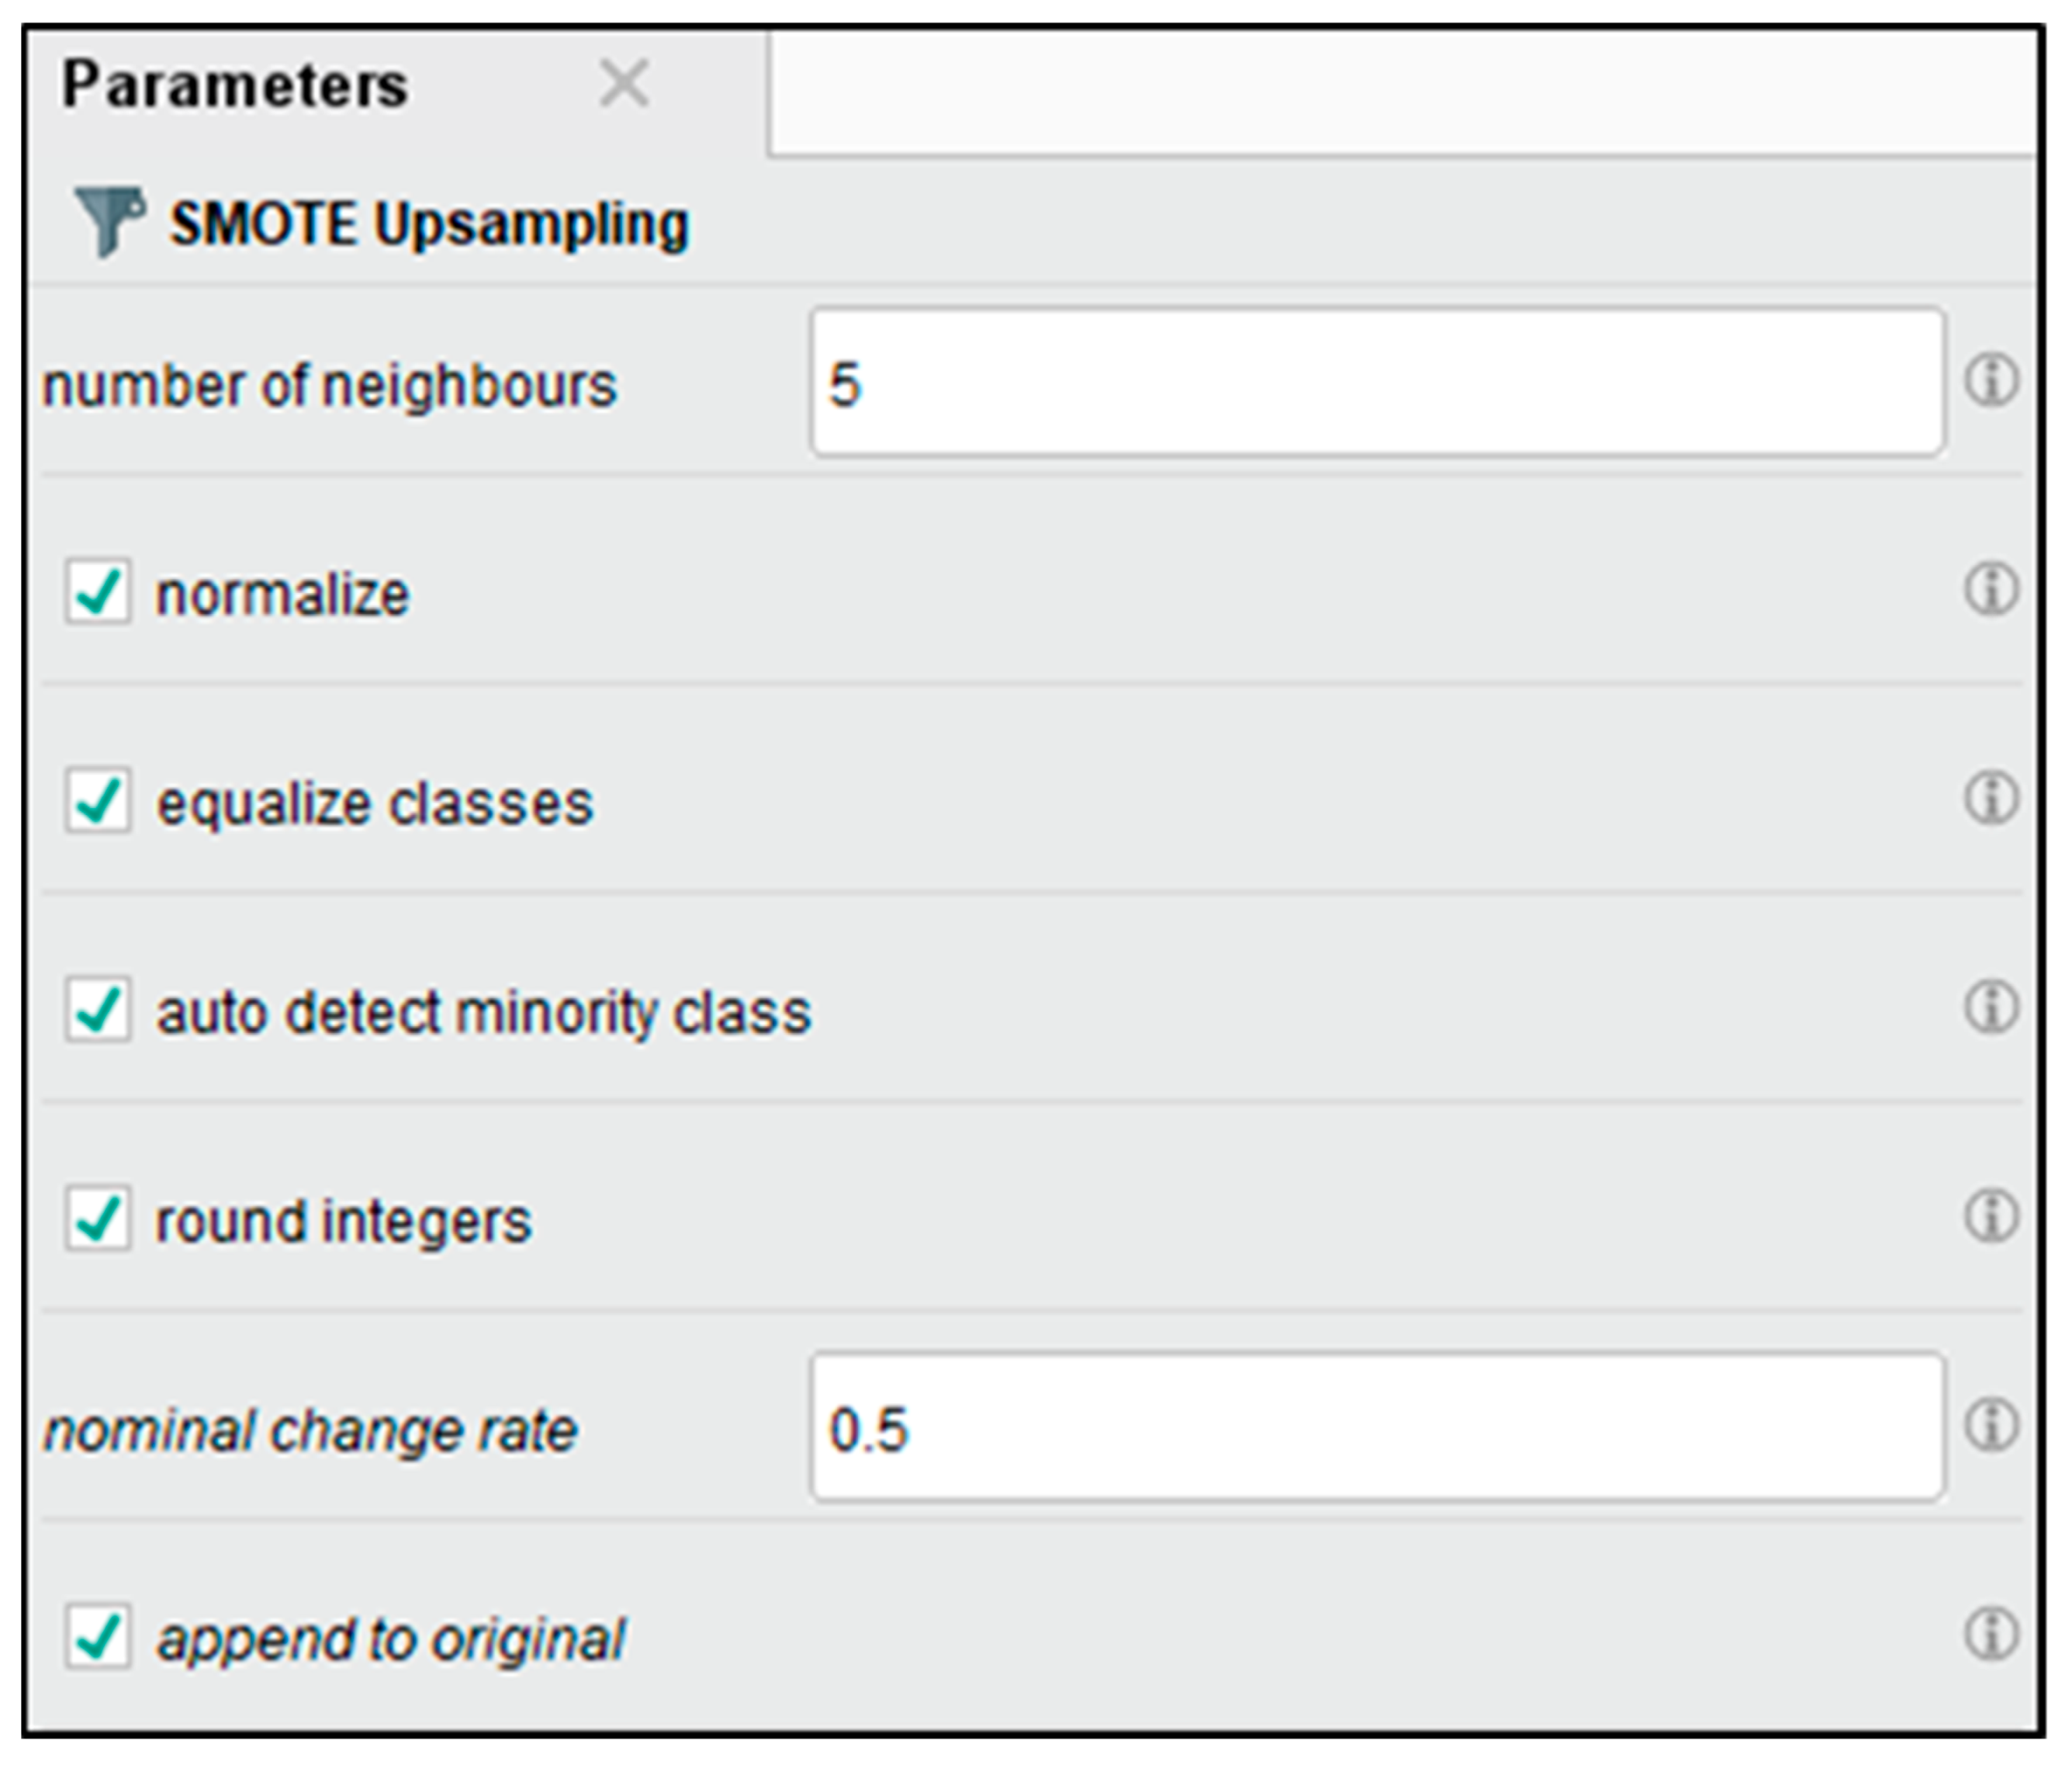Disable the equalize classes checkbox
Image resolution: width=2072 pixels, height=1765 pixels.
[98, 800]
